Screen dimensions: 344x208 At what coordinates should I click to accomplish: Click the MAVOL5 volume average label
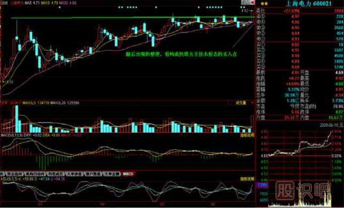click(x=27, y=102)
